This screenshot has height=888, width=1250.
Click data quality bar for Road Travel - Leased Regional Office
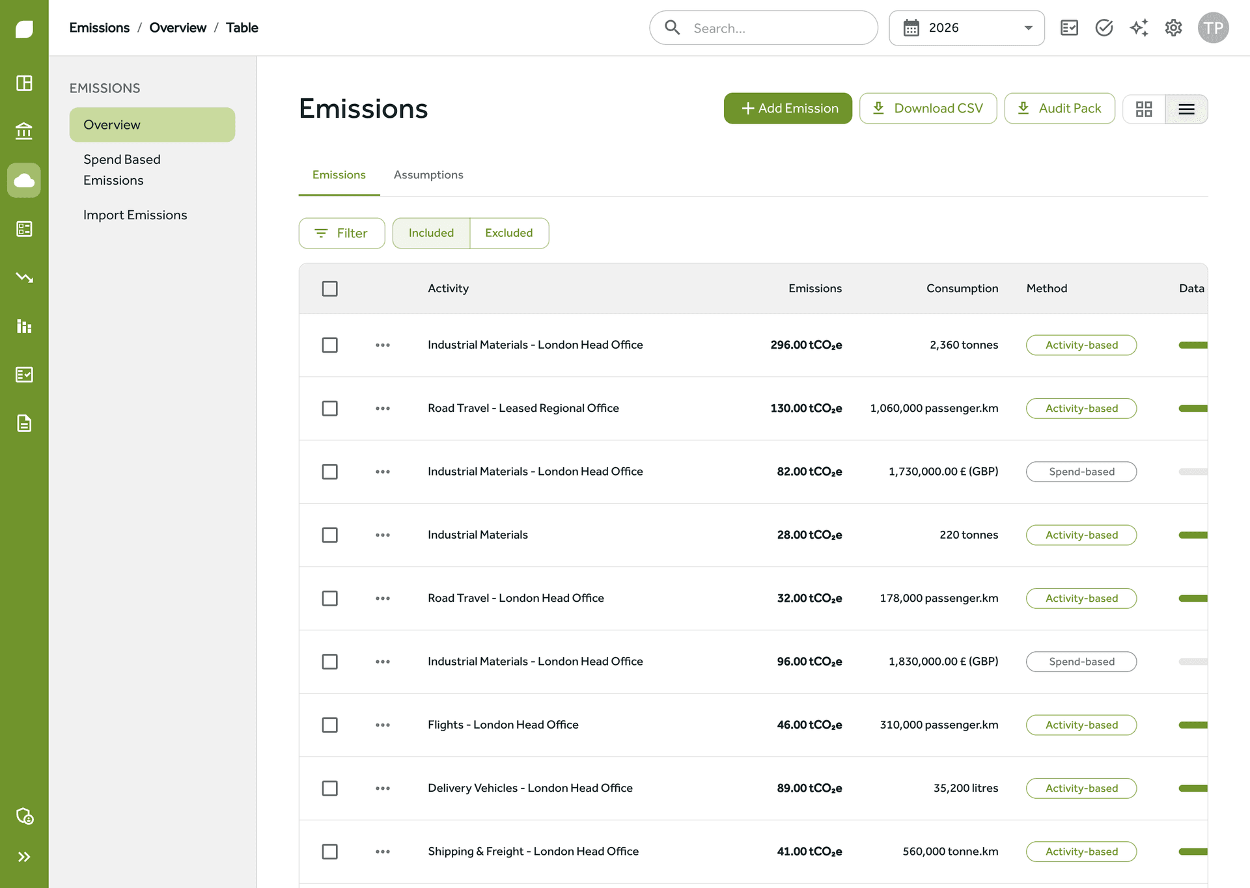(x=1193, y=409)
